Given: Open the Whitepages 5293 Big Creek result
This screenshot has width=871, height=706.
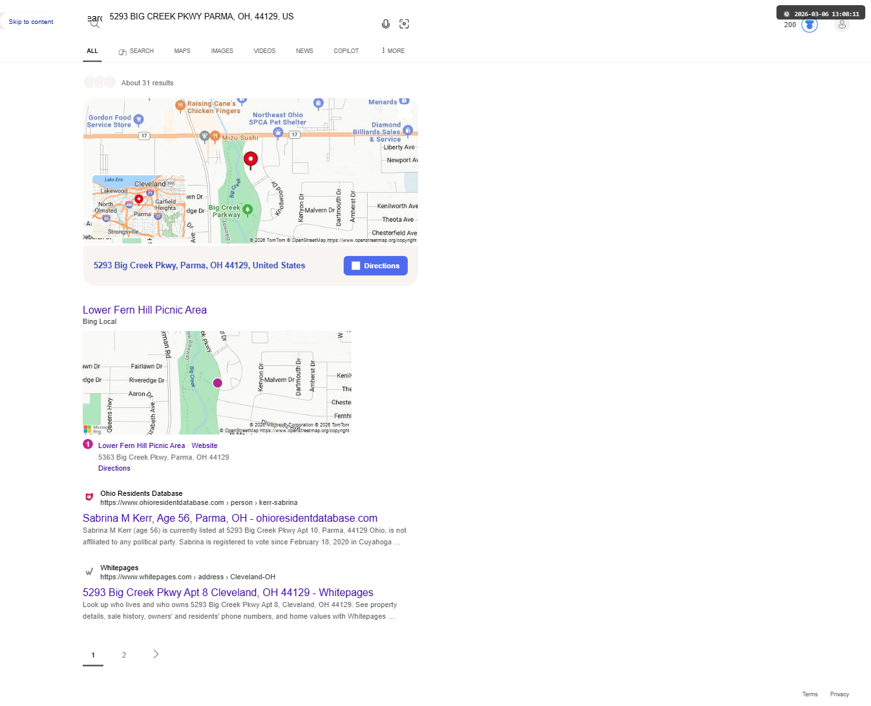Looking at the screenshot, I should coord(228,592).
